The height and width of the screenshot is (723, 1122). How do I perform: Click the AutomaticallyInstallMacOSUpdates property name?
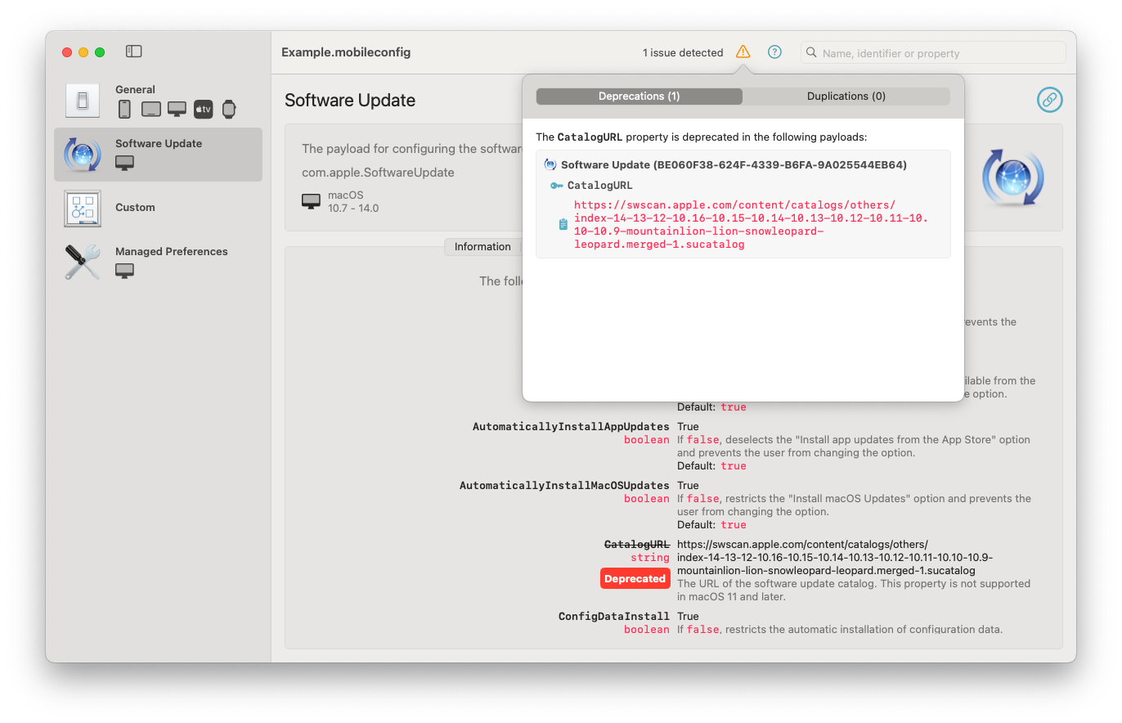coord(564,486)
